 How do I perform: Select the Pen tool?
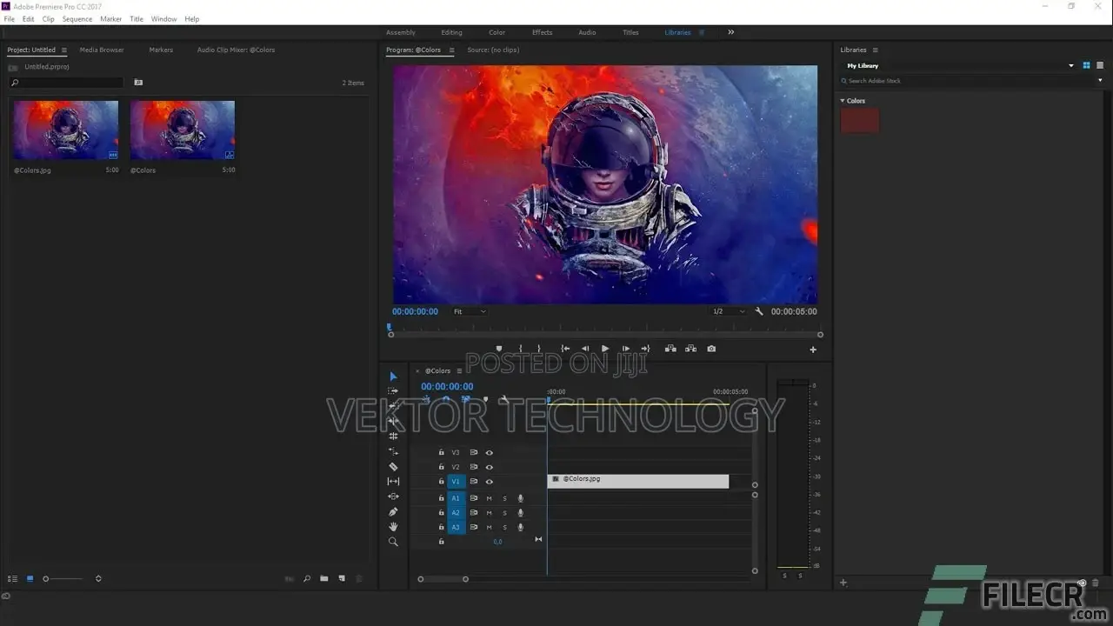pos(393,511)
